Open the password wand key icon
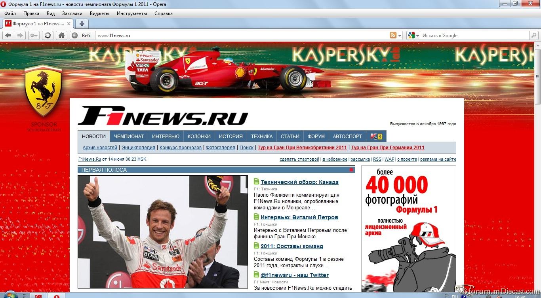Screen dimensions: 541x298 click(34, 35)
